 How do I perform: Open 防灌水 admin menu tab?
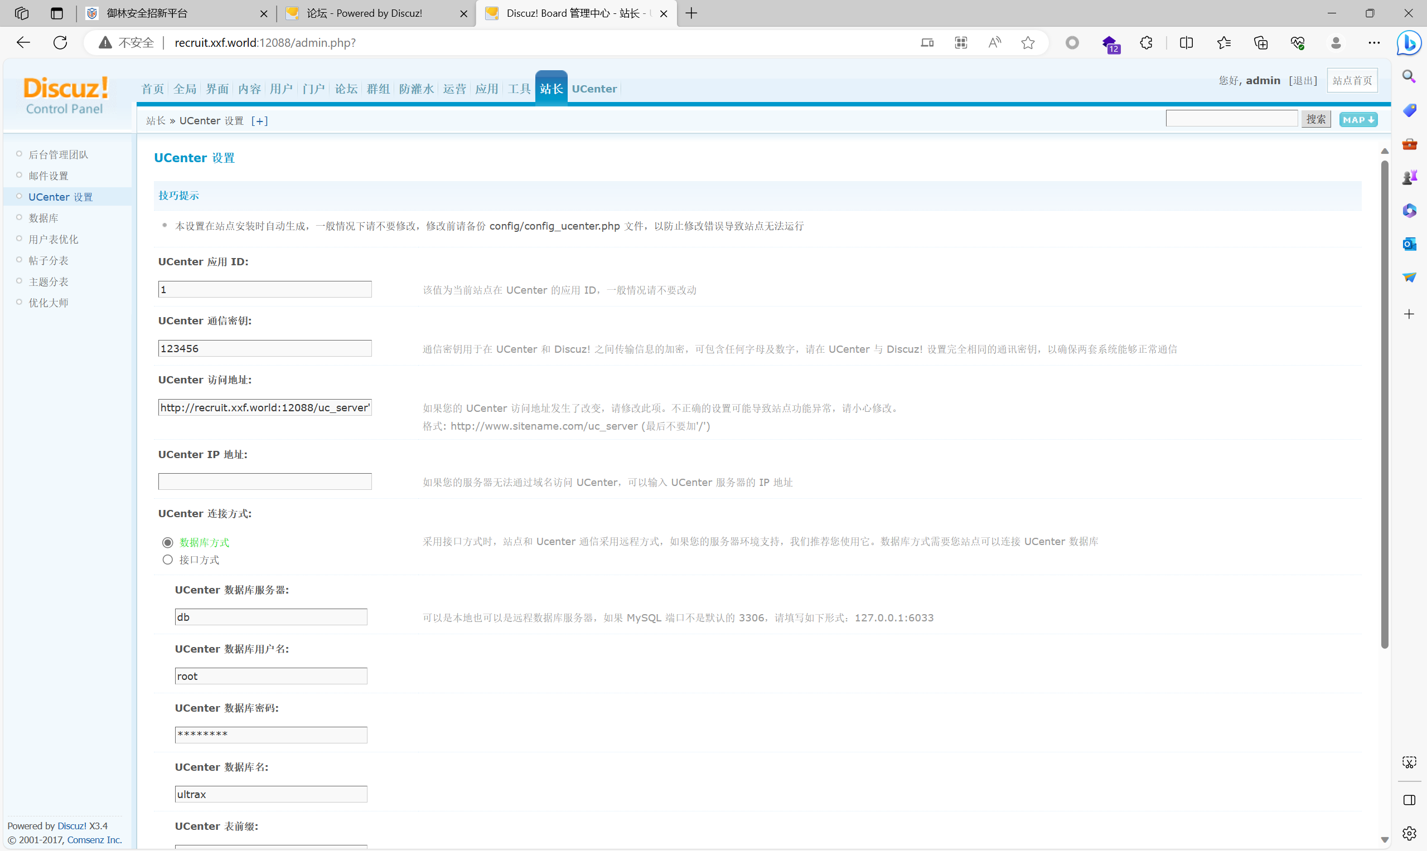coord(416,89)
